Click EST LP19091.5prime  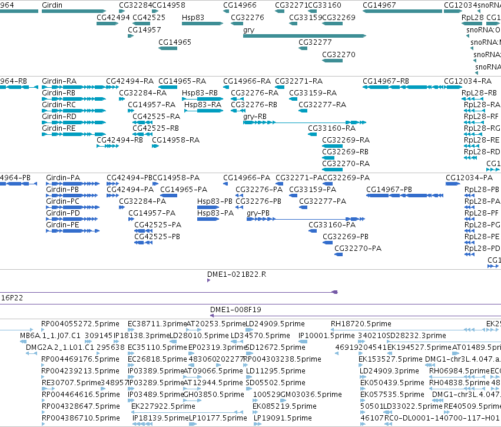click(x=283, y=418)
